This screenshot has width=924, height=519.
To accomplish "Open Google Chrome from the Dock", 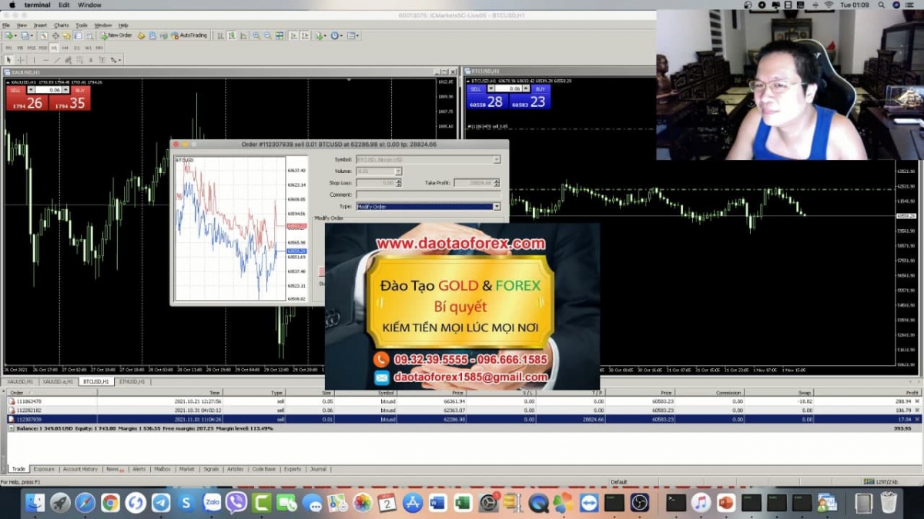I will 110,503.
